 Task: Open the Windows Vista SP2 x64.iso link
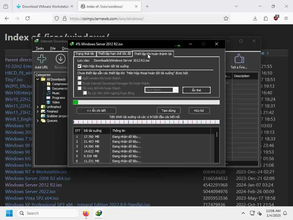click(x=32, y=198)
